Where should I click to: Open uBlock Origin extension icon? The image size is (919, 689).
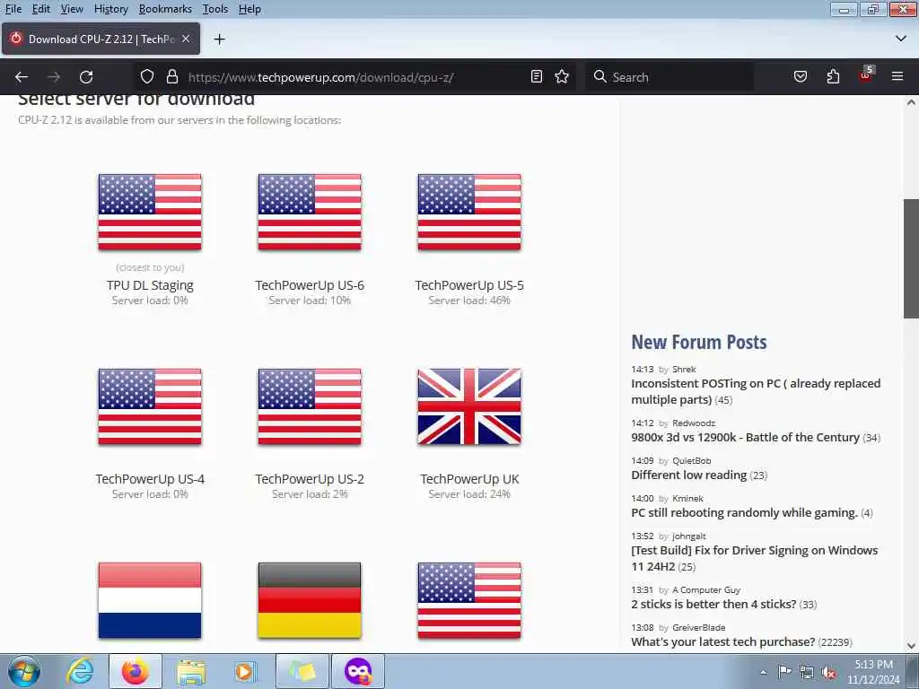866,75
